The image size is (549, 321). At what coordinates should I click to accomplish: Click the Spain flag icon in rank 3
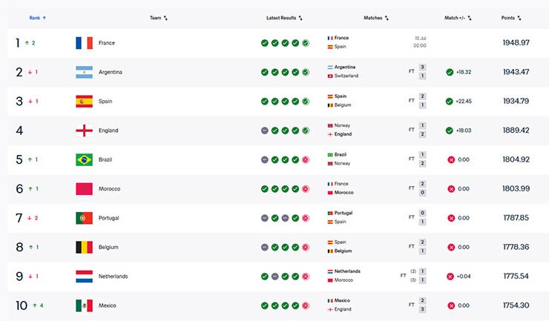[x=84, y=101]
